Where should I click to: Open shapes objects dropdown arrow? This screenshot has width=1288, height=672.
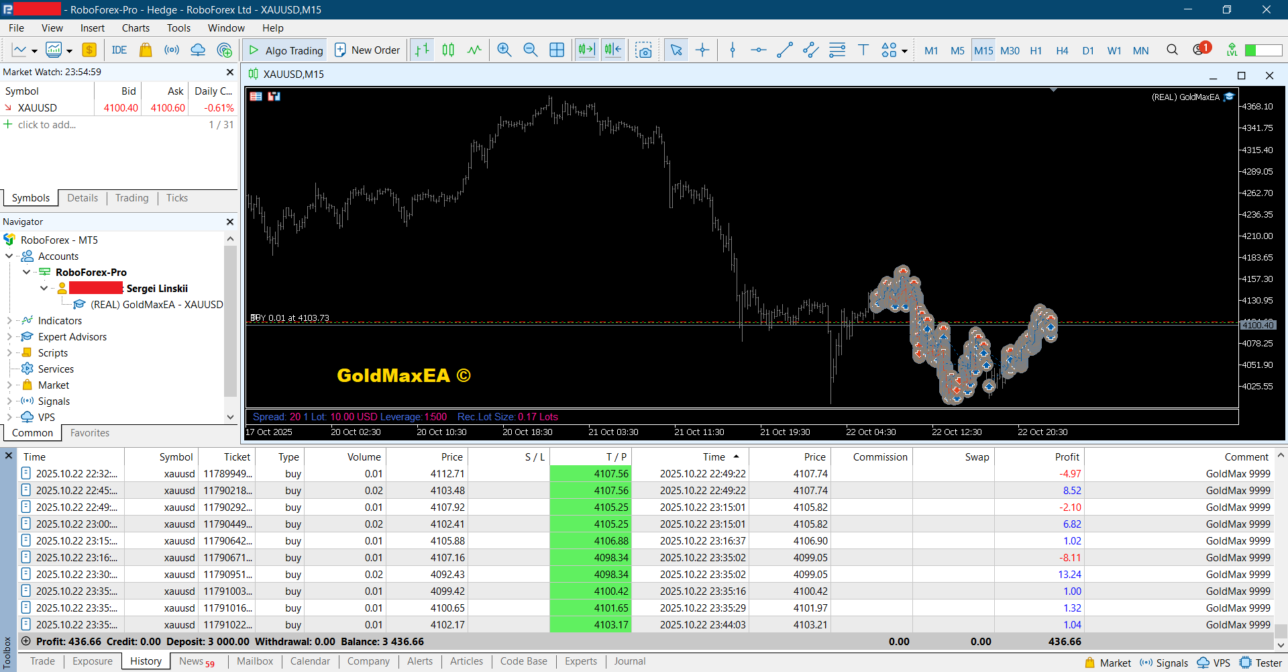pyautogui.click(x=904, y=51)
